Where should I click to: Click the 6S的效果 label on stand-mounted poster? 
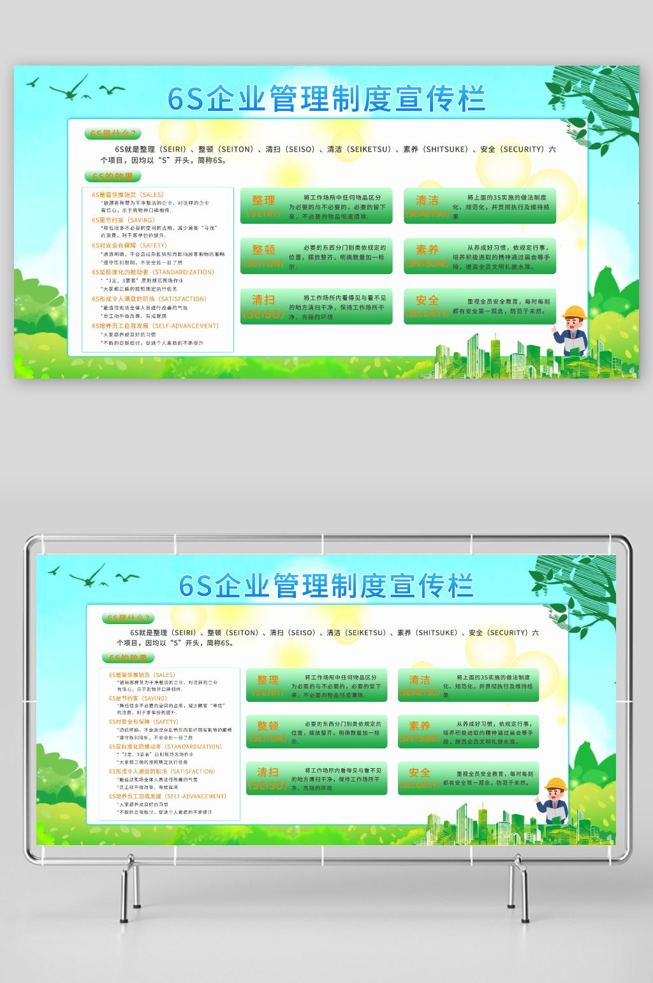(128, 658)
